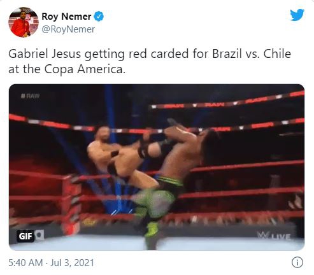
Task: Click the Brazil vs. Chile text
Action: (x=252, y=54)
